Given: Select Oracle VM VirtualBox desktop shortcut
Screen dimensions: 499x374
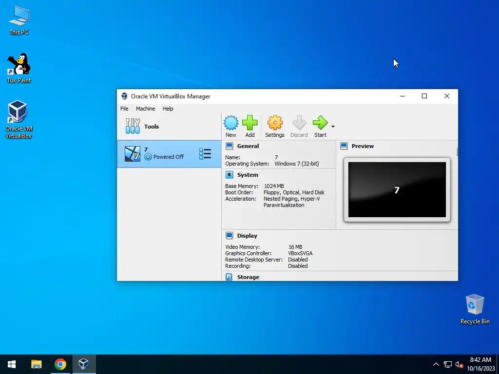Looking at the screenshot, I should pyautogui.click(x=19, y=120).
